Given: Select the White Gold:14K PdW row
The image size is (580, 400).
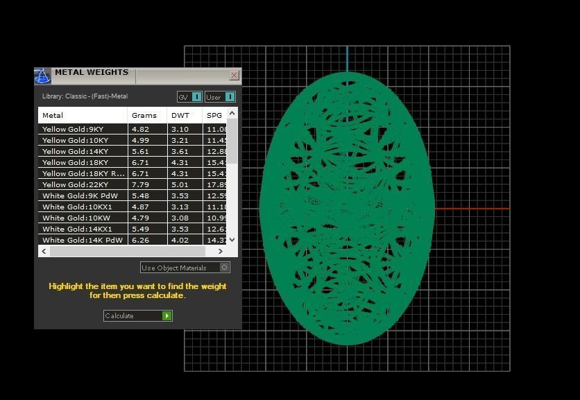Looking at the screenshot, I should (133, 240).
